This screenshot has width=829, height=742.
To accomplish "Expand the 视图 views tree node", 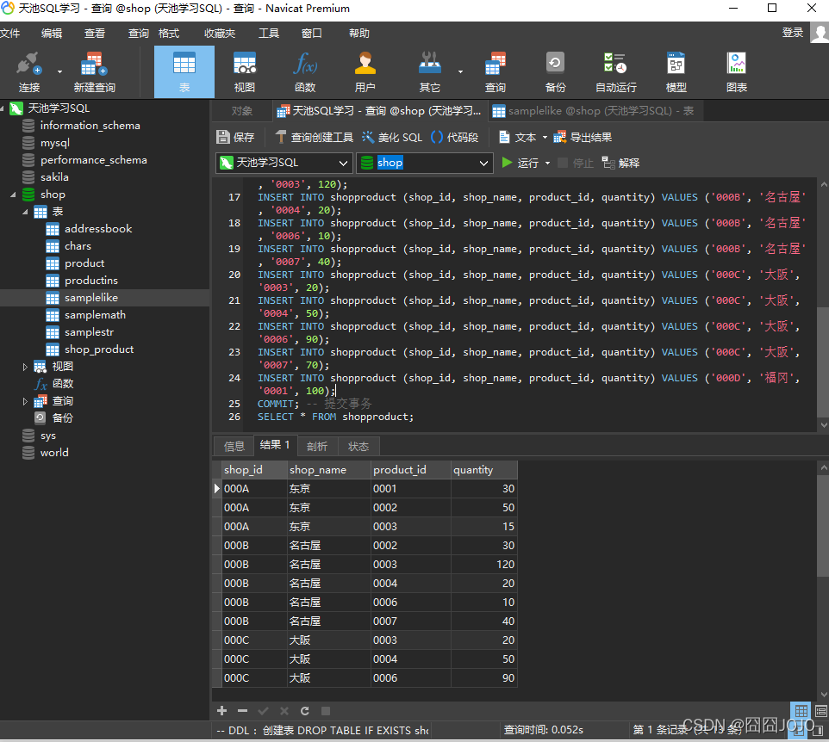I will pyautogui.click(x=25, y=367).
